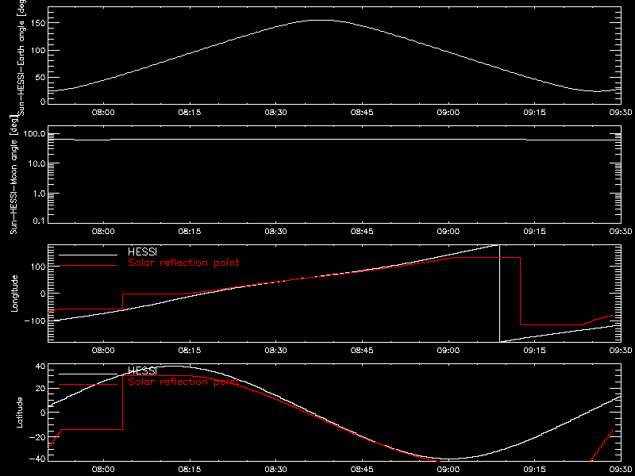This screenshot has width=635, height=476.
Task: Click 09:15 label under Earth angle plot
Action: (x=534, y=113)
